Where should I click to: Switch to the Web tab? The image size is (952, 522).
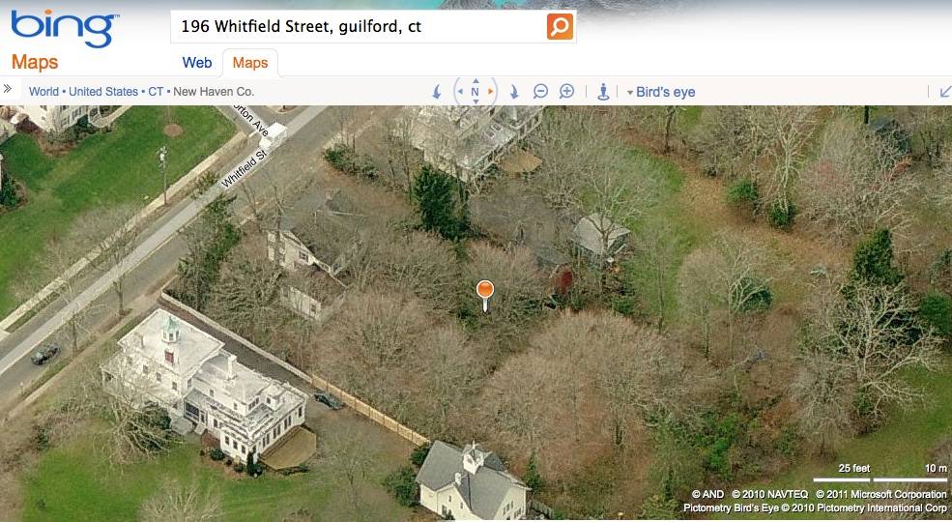[197, 63]
